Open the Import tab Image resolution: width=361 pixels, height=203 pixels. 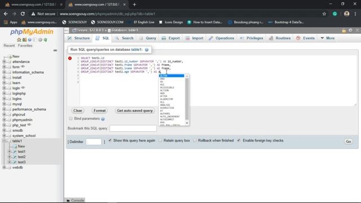pyautogui.click(x=194, y=38)
